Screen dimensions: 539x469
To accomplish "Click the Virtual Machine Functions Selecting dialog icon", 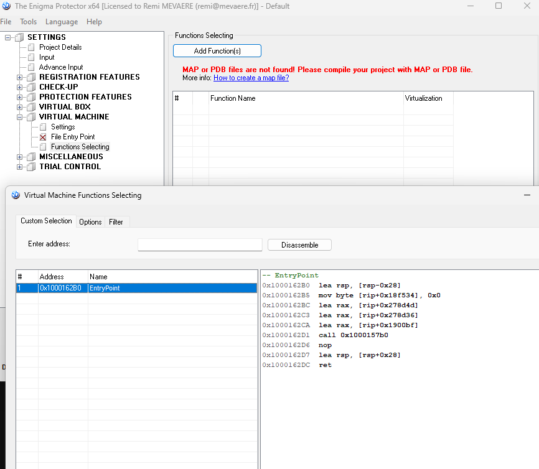I will (x=16, y=195).
